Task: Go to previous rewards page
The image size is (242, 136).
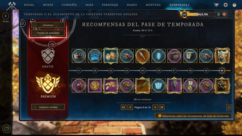Action: coord(130,107)
